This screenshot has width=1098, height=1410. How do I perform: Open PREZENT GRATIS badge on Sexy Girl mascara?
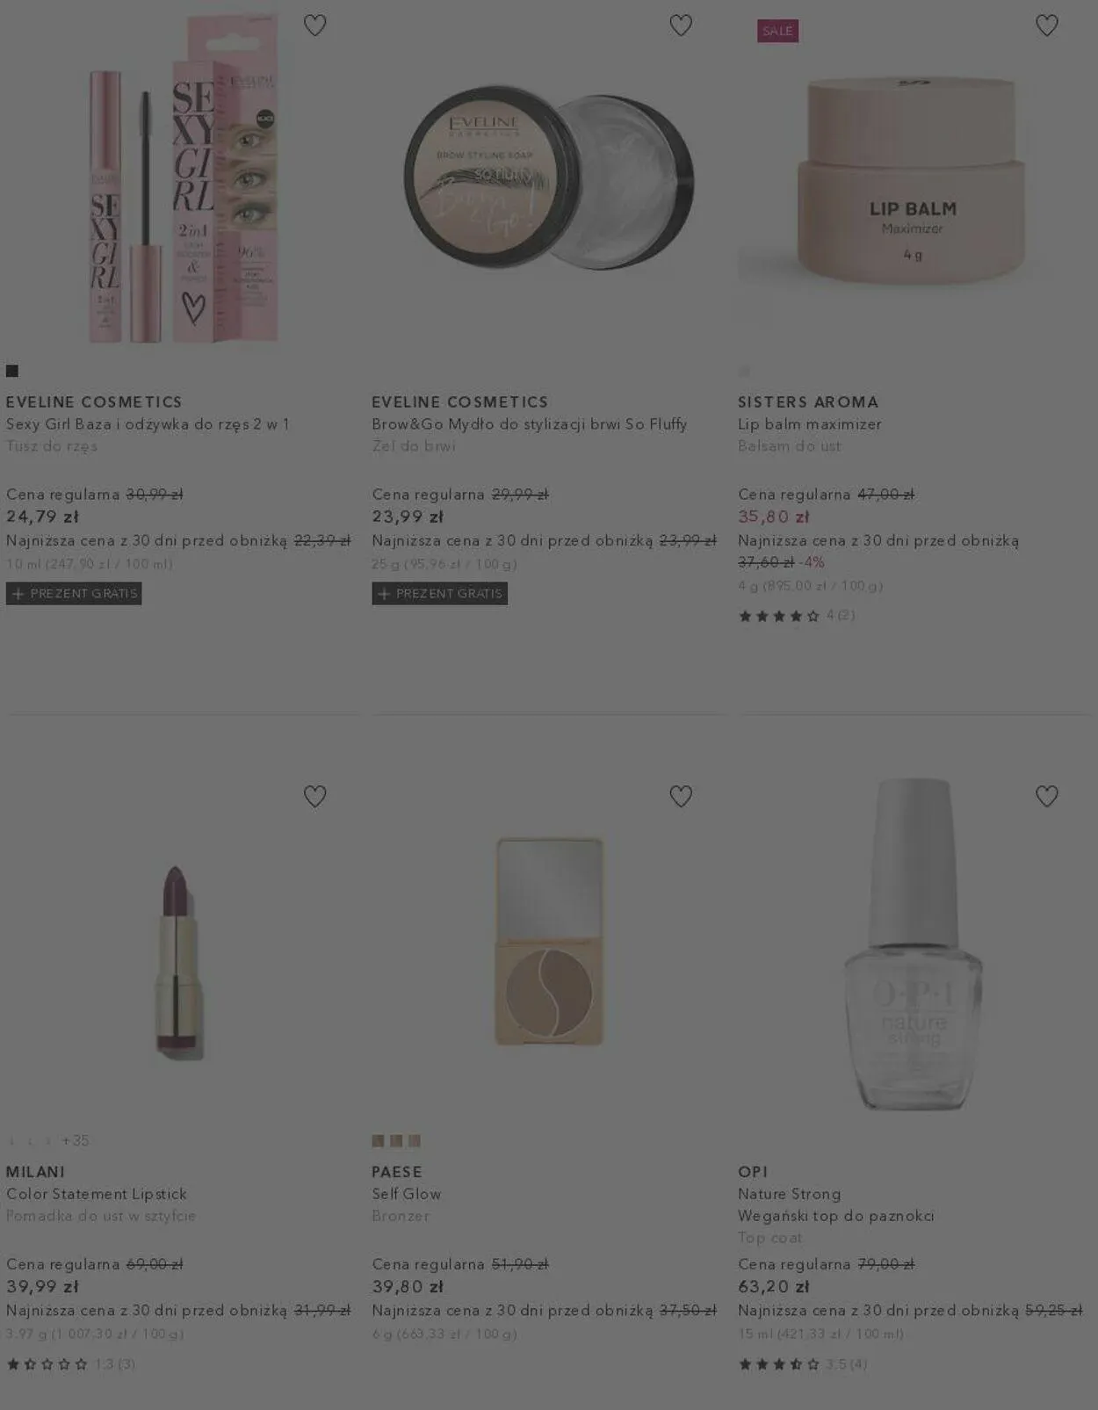pos(74,594)
